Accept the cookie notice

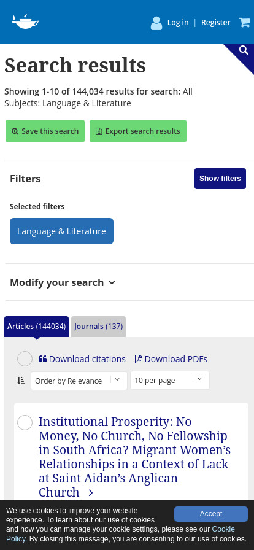point(211,514)
